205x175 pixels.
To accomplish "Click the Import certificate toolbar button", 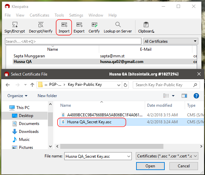I will [64, 27].
